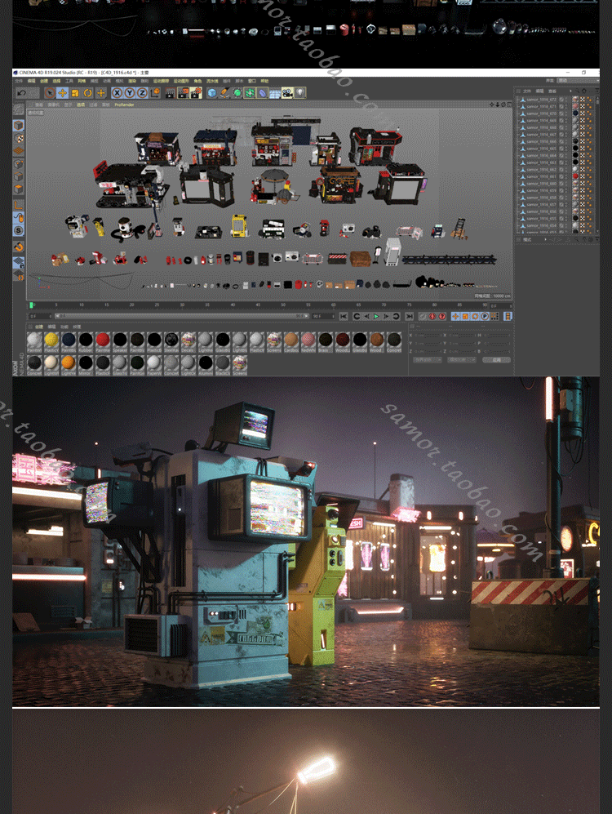Screen dimensions: 612x814
Task: Open 文件 in the main menu bar
Action: [19, 81]
